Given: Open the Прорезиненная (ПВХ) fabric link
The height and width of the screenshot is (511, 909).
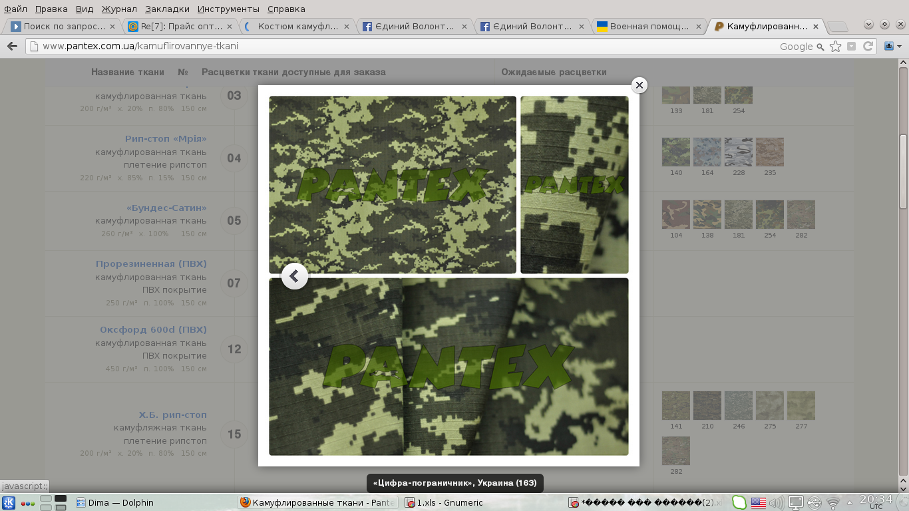Looking at the screenshot, I should [151, 263].
